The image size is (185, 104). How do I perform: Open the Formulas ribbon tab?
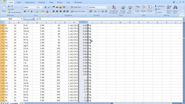coord(42,2)
